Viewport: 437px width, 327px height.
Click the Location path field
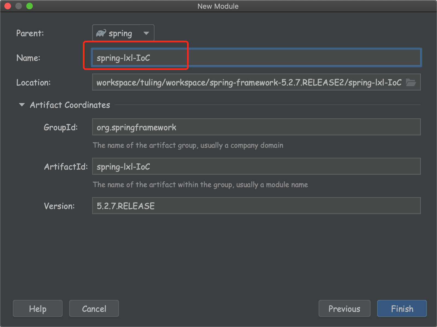(246, 82)
